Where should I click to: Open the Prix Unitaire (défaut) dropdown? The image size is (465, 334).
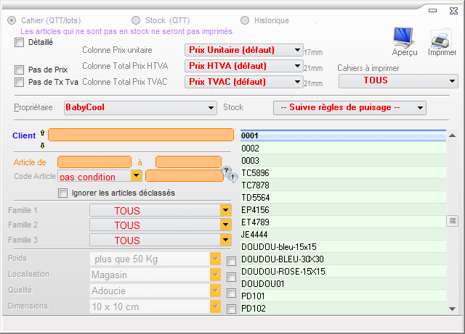click(297, 50)
